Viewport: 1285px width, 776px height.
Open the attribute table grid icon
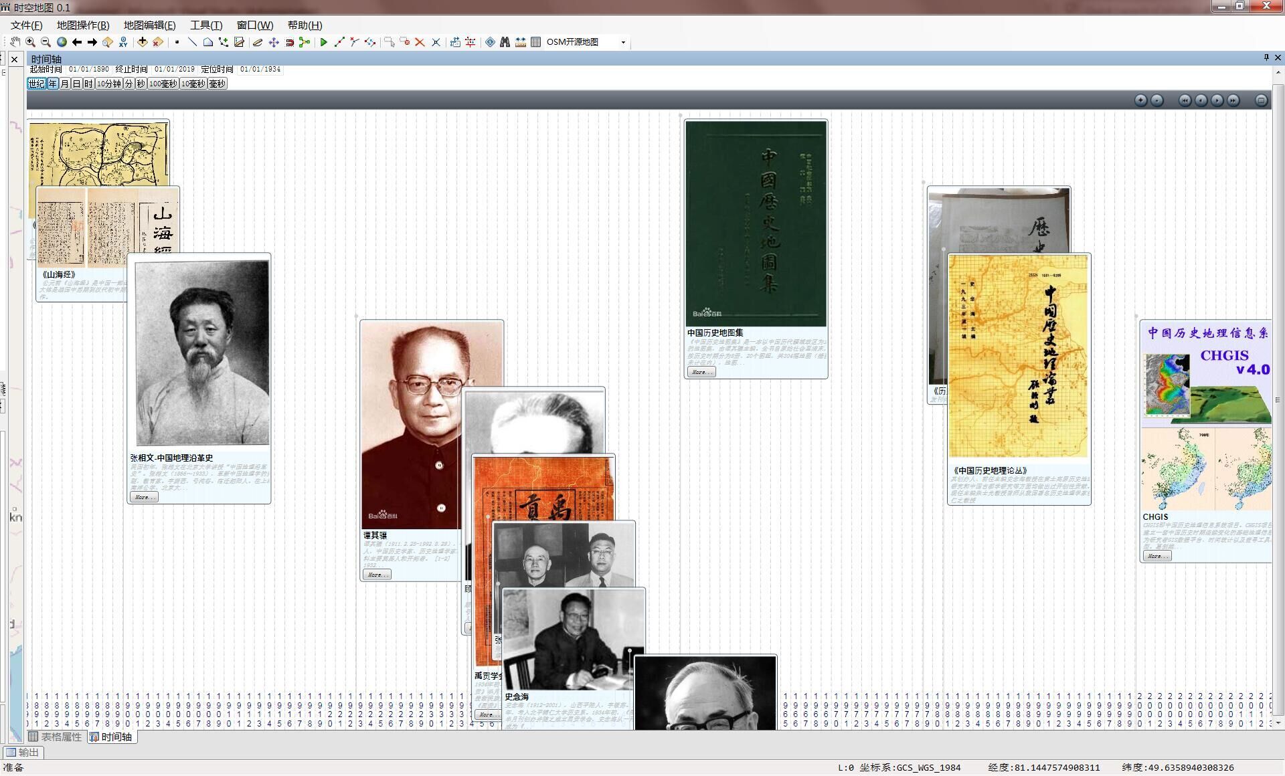click(535, 42)
